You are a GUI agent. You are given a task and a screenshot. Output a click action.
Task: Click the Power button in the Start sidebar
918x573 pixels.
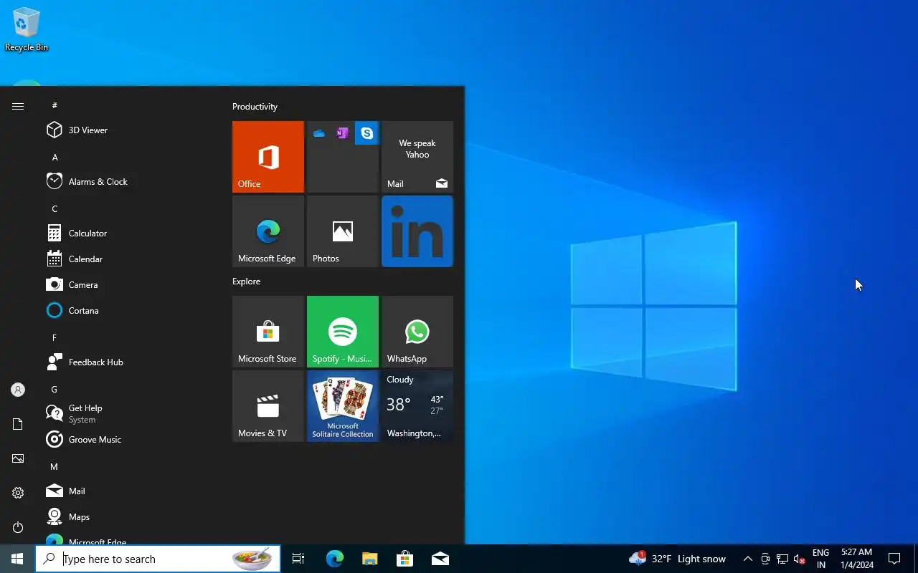(18, 527)
